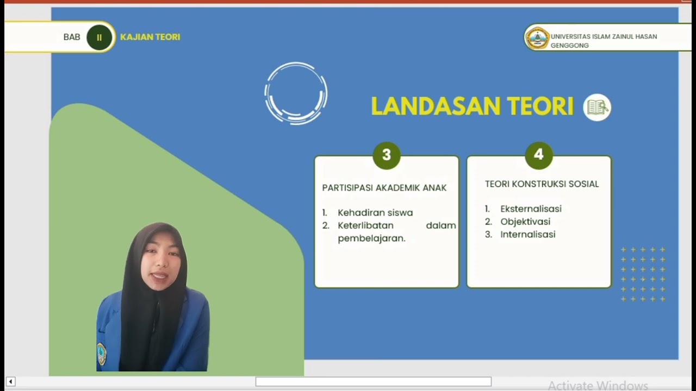Click the left scroll arrow at bottom
This screenshot has height=391, width=696.
[x=10, y=382]
